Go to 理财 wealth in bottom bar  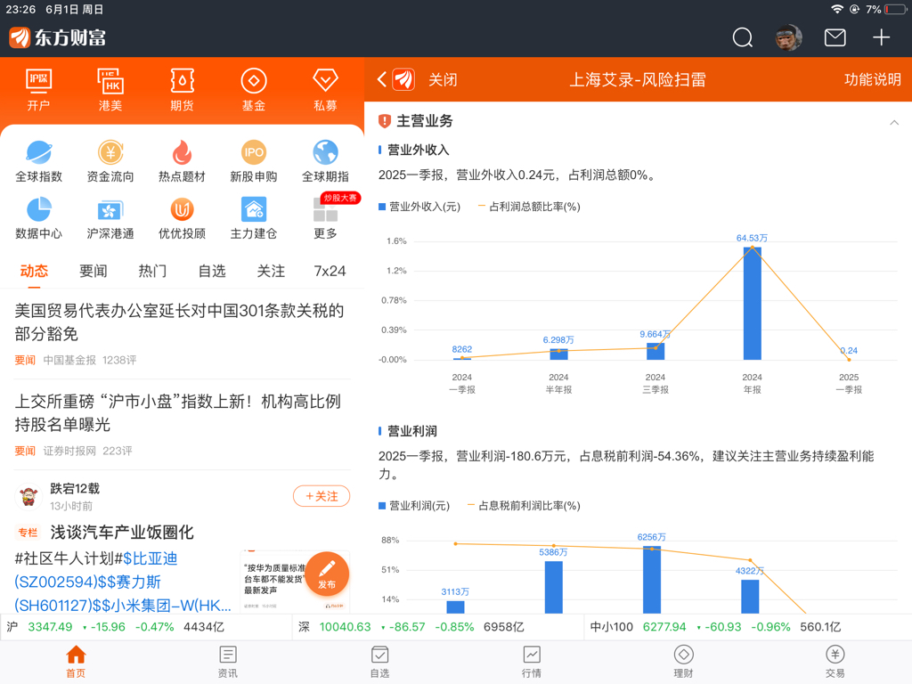[683, 662]
